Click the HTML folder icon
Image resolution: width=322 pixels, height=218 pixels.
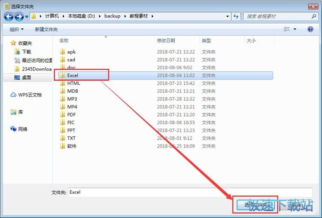62,83
